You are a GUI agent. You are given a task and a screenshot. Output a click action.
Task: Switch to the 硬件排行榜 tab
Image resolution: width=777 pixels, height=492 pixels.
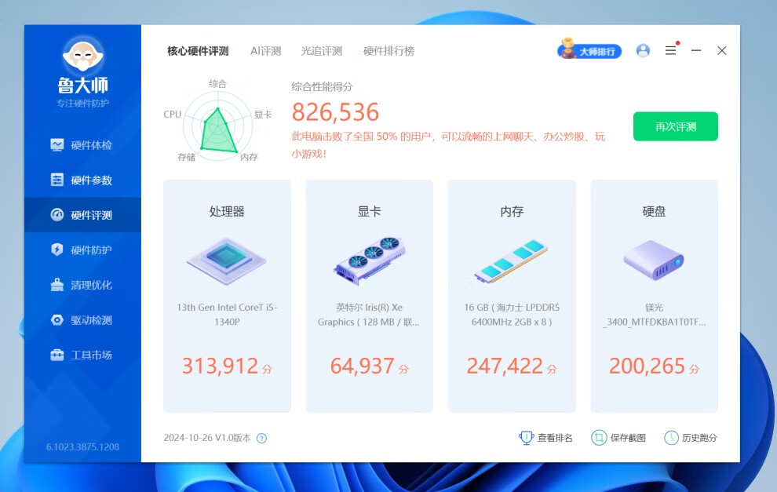tap(389, 51)
